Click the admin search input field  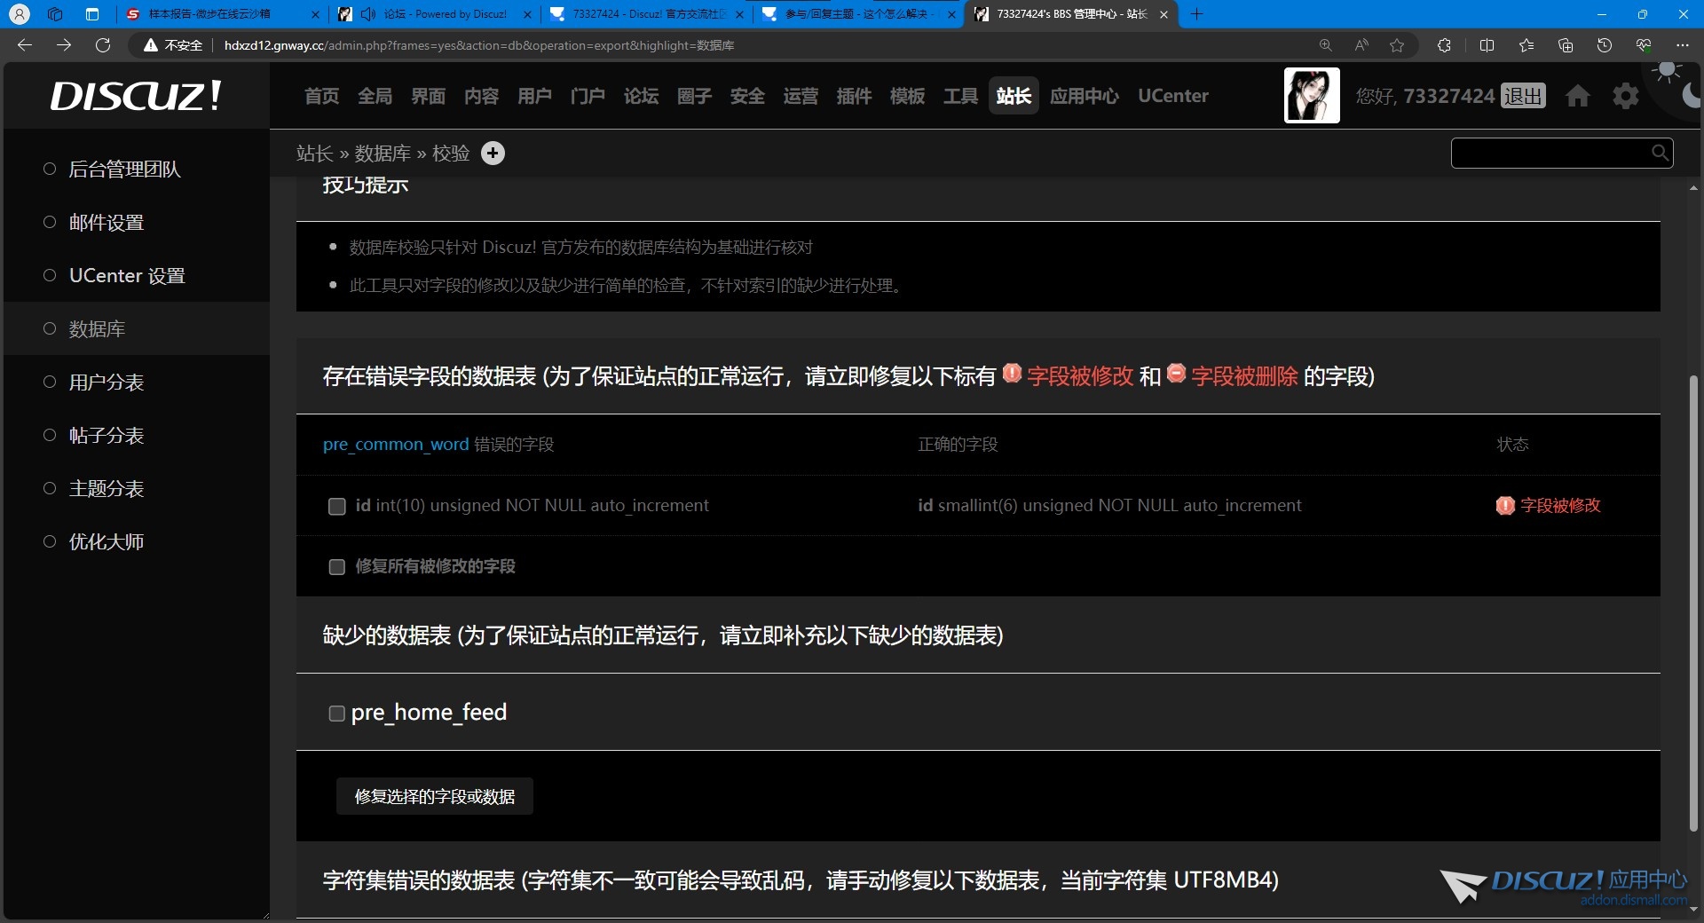[1551, 153]
